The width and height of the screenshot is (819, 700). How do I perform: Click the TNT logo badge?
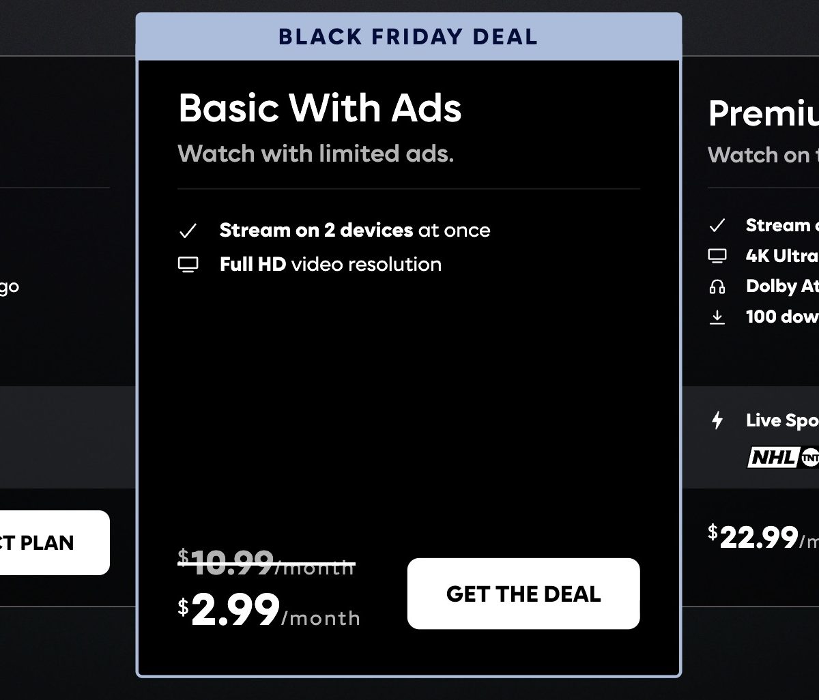point(810,457)
